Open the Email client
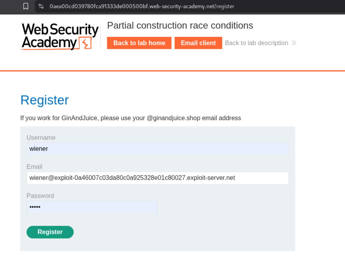Screen dimensions: 345x265 click(x=198, y=43)
